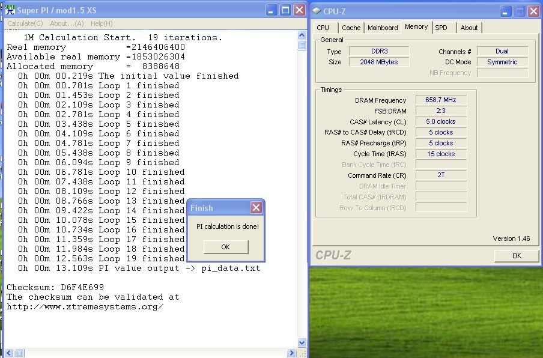Viewport: 543px width, 358px height.
Task: Click the memory Size value 2048 MBytes
Action: [x=379, y=62]
